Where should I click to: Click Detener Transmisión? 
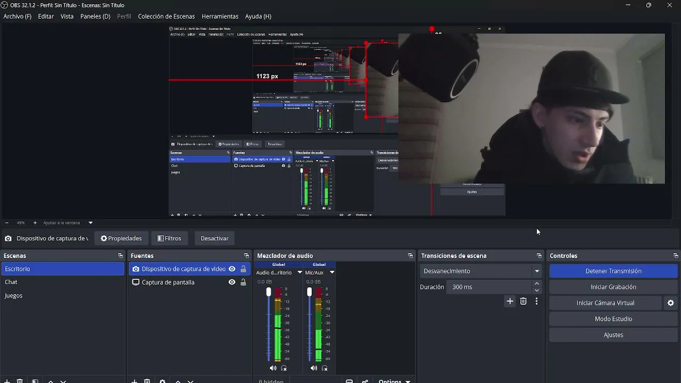(613, 271)
